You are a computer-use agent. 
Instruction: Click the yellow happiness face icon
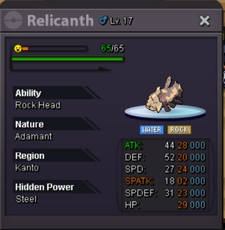tap(18, 49)
